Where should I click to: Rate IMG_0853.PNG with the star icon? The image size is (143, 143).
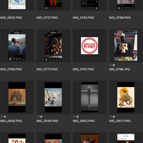point(77,116)
